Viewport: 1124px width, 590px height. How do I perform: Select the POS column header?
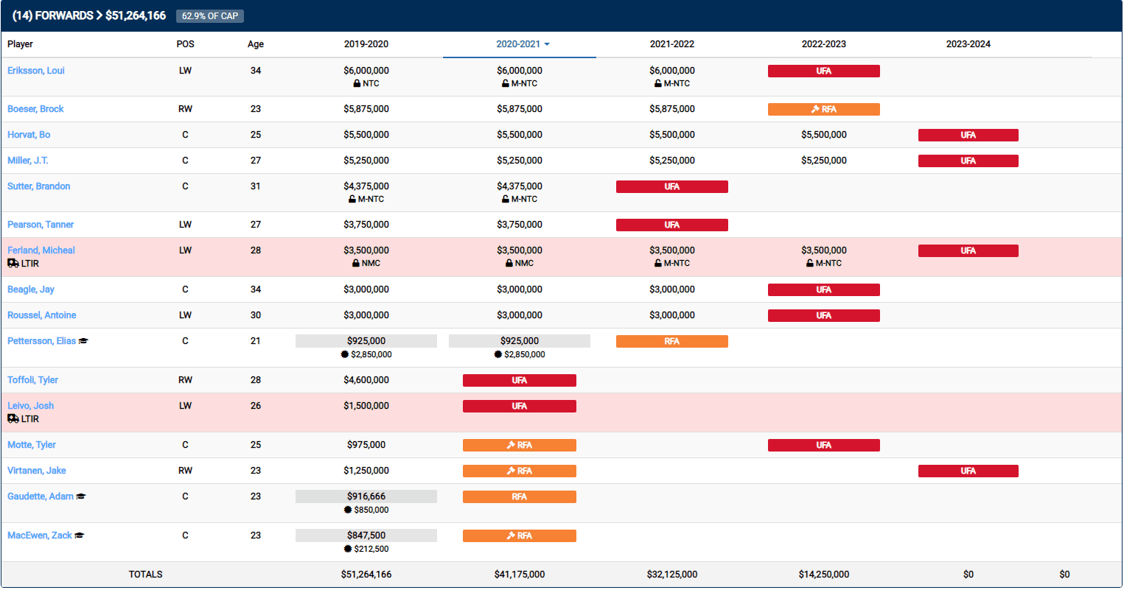click(185, 44)
